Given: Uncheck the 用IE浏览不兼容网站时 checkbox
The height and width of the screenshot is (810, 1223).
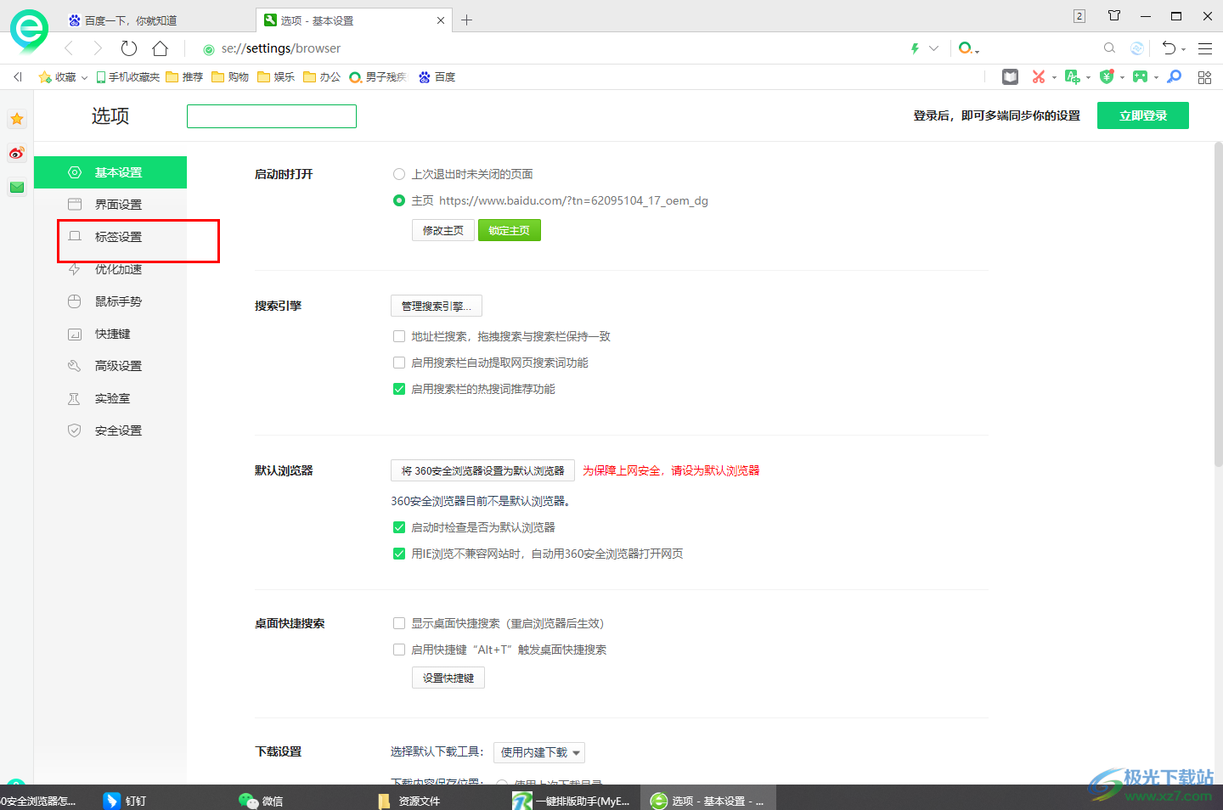Looking at the screenshot, I should click(x=399, y=554).
